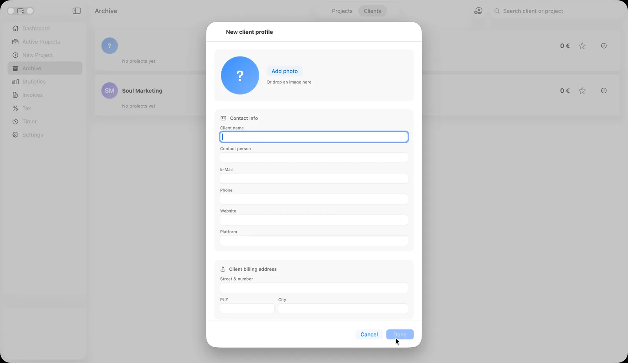Click the add client icon in toolbar
The width and height of the screenshot is (628, 363).
pos(478,11)
